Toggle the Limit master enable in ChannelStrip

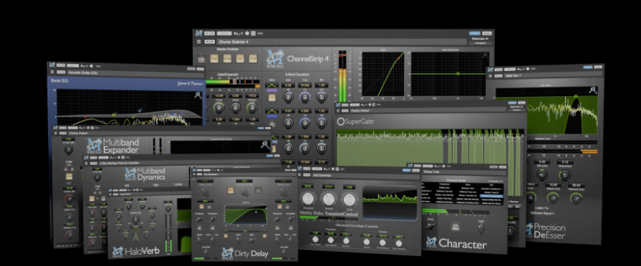[x=253, y=59]
